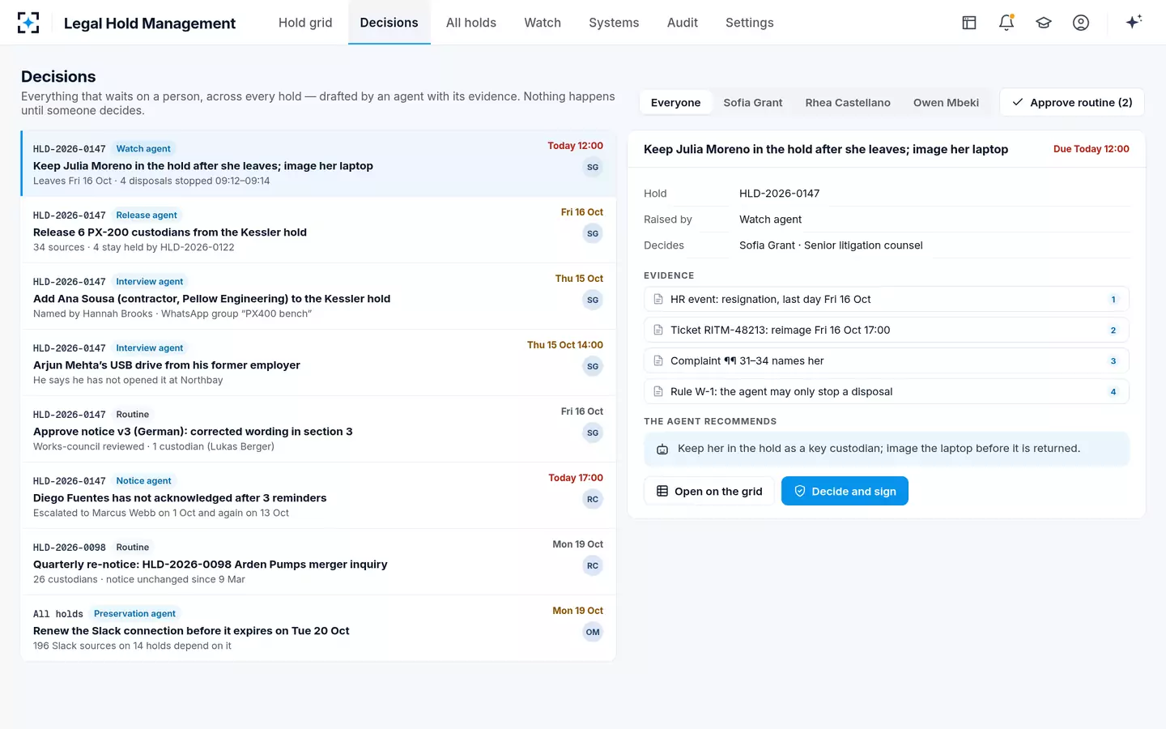Viewport: 1166px width, 729px height.
Task: Click the RC avatar on the Diego Fuentes row
Action: [593, 500]
